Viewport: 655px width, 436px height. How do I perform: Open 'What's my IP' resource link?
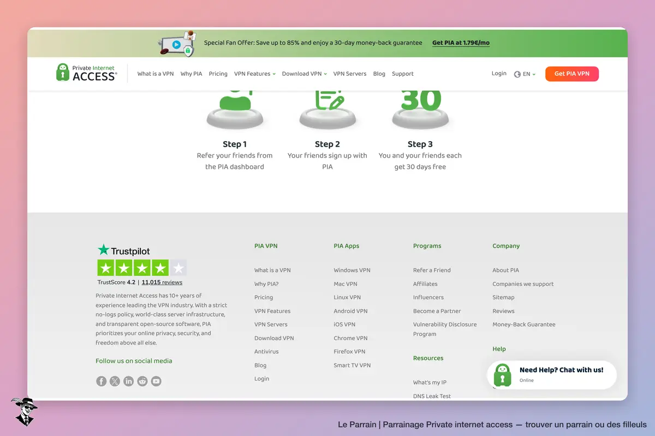coord(430,383)
